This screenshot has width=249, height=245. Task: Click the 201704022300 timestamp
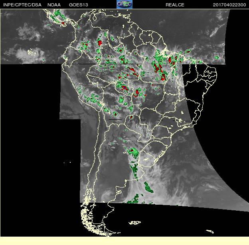229,5
